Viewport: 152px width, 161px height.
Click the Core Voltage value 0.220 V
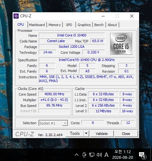(x=93, y=52)
